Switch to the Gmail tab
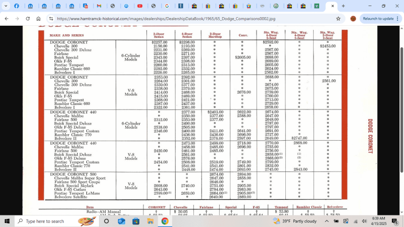 click(99, 6)
